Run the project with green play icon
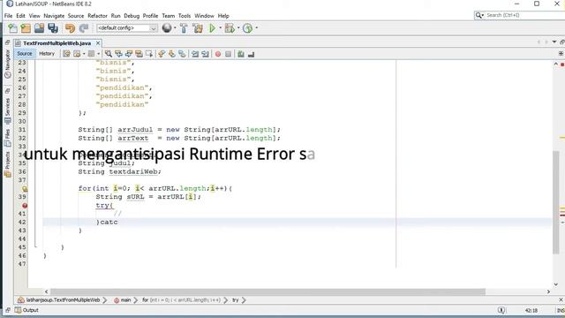 212,28
